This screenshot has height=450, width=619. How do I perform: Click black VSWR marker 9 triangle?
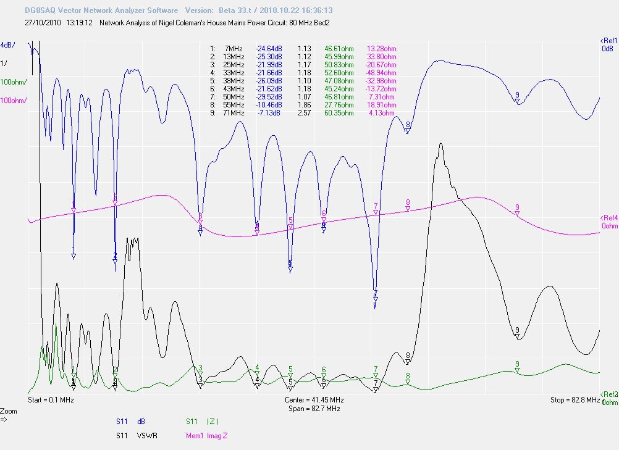[517, 337]
